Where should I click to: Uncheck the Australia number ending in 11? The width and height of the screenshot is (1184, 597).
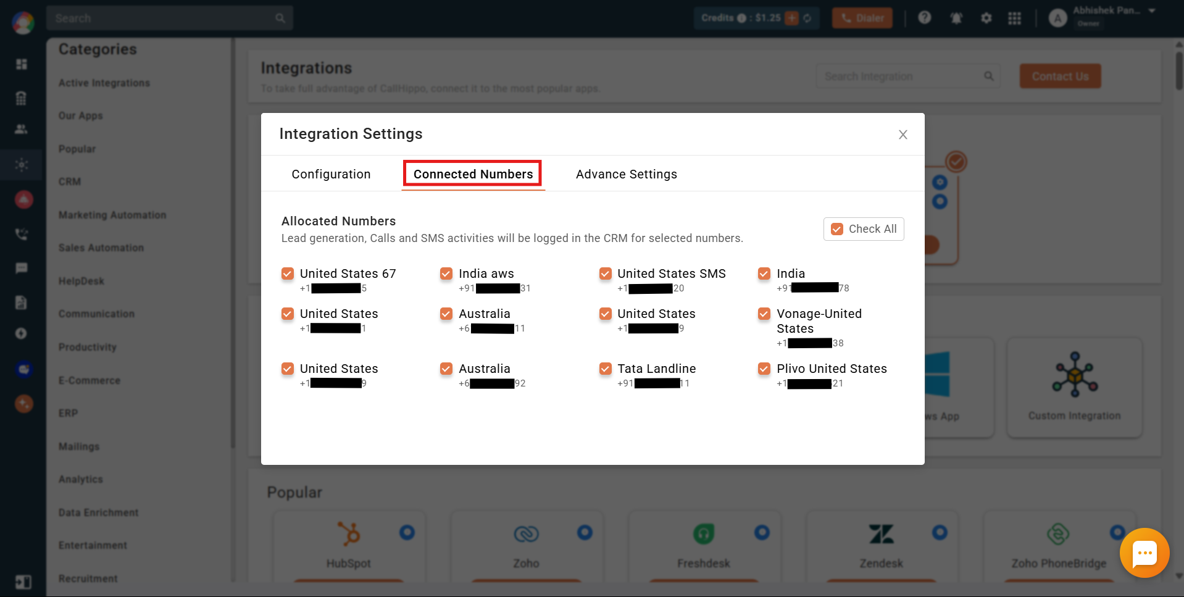pyautogui.click(x=446, y=314)
